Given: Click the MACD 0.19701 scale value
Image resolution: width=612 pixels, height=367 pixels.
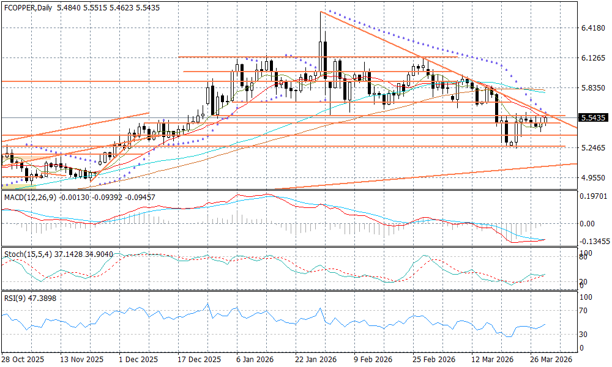Looking at the screenshot, I should (594, 196).
